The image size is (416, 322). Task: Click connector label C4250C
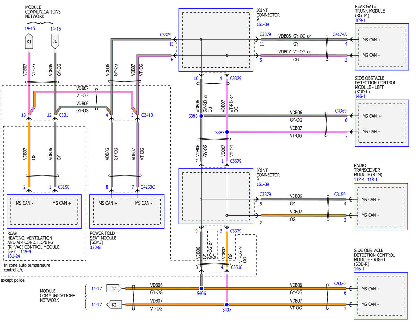pos(147,187)
